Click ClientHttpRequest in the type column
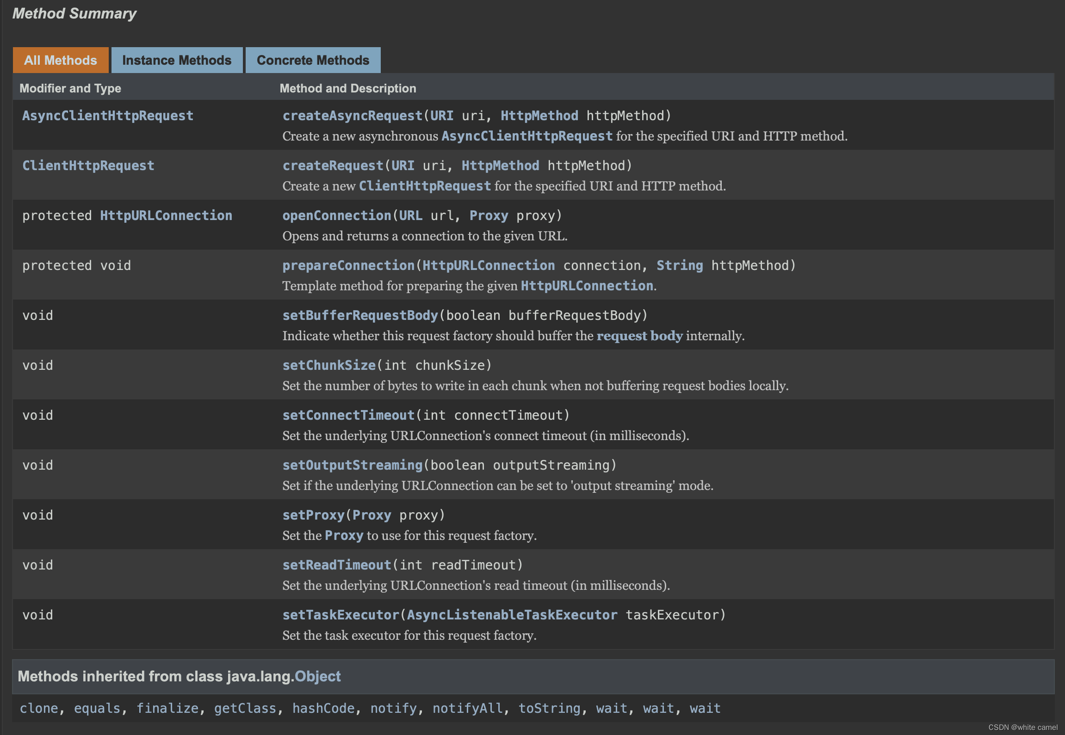Viewport: 1065px width, 735px height. (88, 165)
